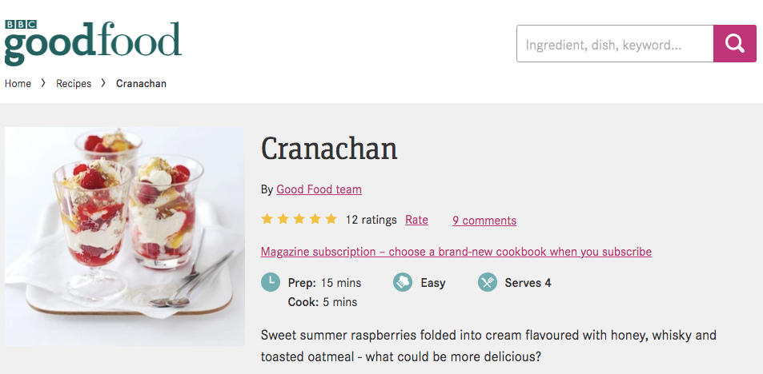Click the magnifying glass search button
Screen dimensions: 763x374
click(734, 44)
